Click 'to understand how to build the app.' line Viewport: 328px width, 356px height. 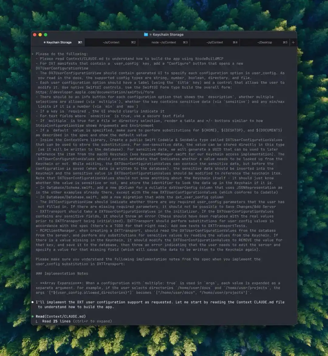pos(76,307)
